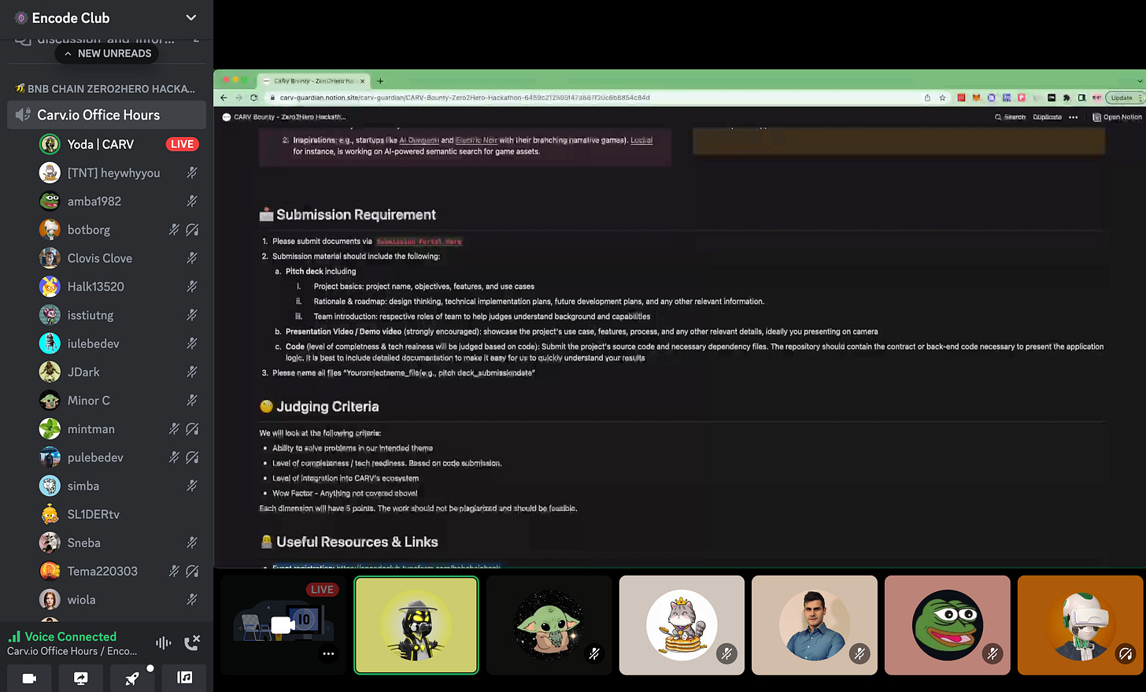Disconnect from the voice channel
This screenshot has height=692, width=1146.
[x=191, y=642]
